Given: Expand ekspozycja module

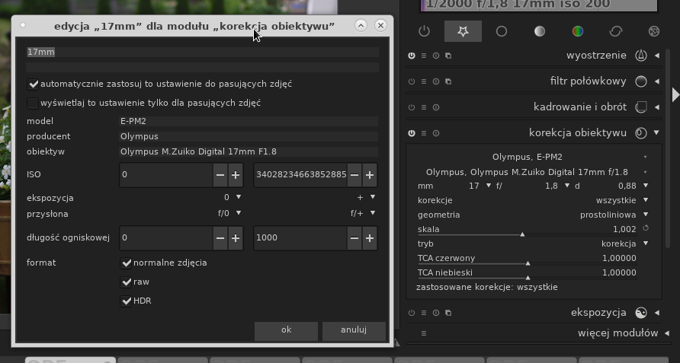Looking at the screenshot, I should [657, 313].
